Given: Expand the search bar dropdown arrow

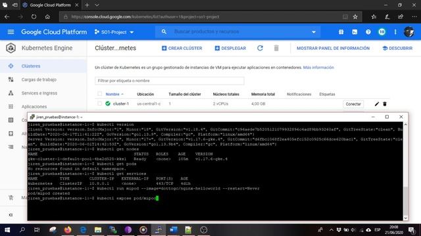Looking at the screenshot, I should [313, 32].
